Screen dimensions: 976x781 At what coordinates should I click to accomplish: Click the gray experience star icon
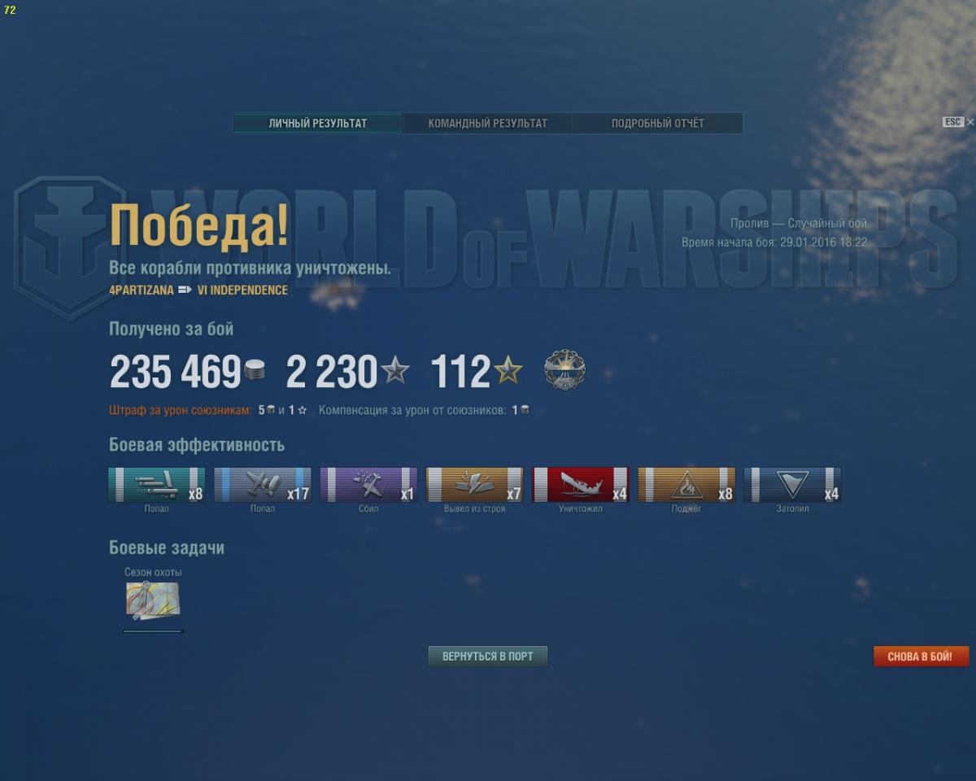(395, 371)
